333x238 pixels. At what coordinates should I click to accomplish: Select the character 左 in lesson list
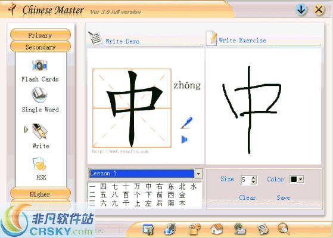pyautogui.click(x=148, y=203)
